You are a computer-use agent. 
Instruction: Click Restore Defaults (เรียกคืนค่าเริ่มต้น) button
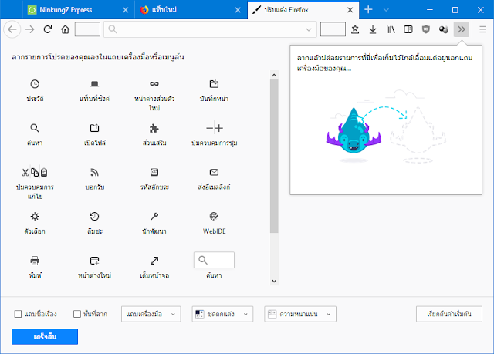[449, 314]
